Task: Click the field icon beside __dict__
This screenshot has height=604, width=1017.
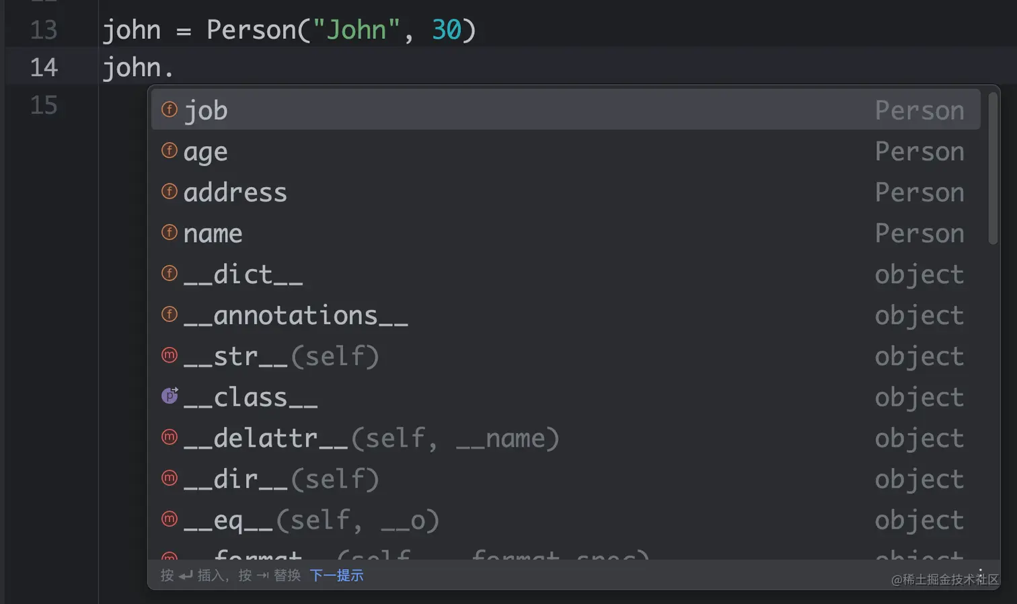Action: click(169, 273)
